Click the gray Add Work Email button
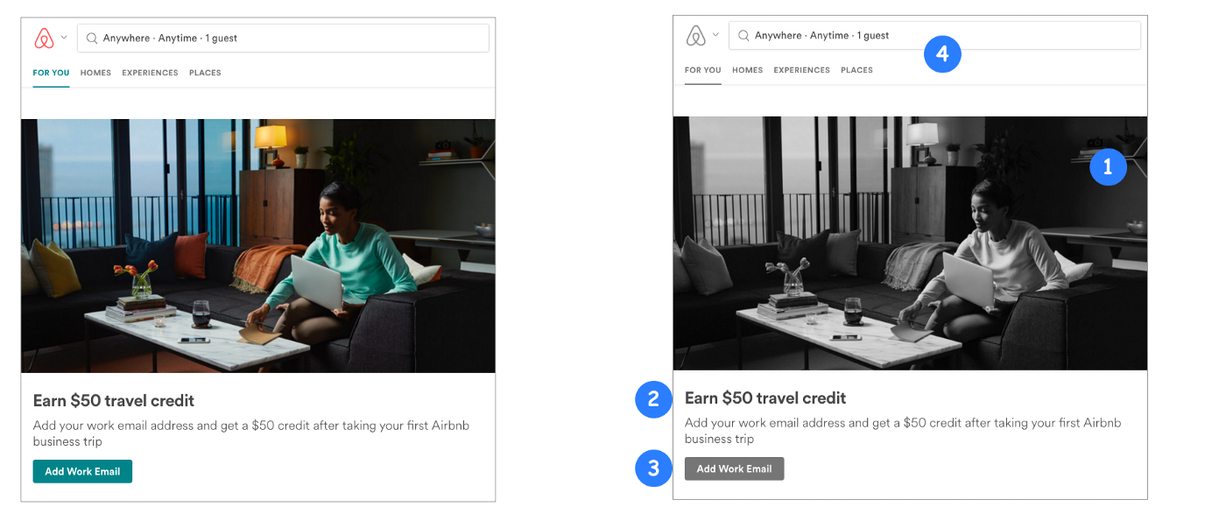The image size is (1226, 521). tap(734, 468)
